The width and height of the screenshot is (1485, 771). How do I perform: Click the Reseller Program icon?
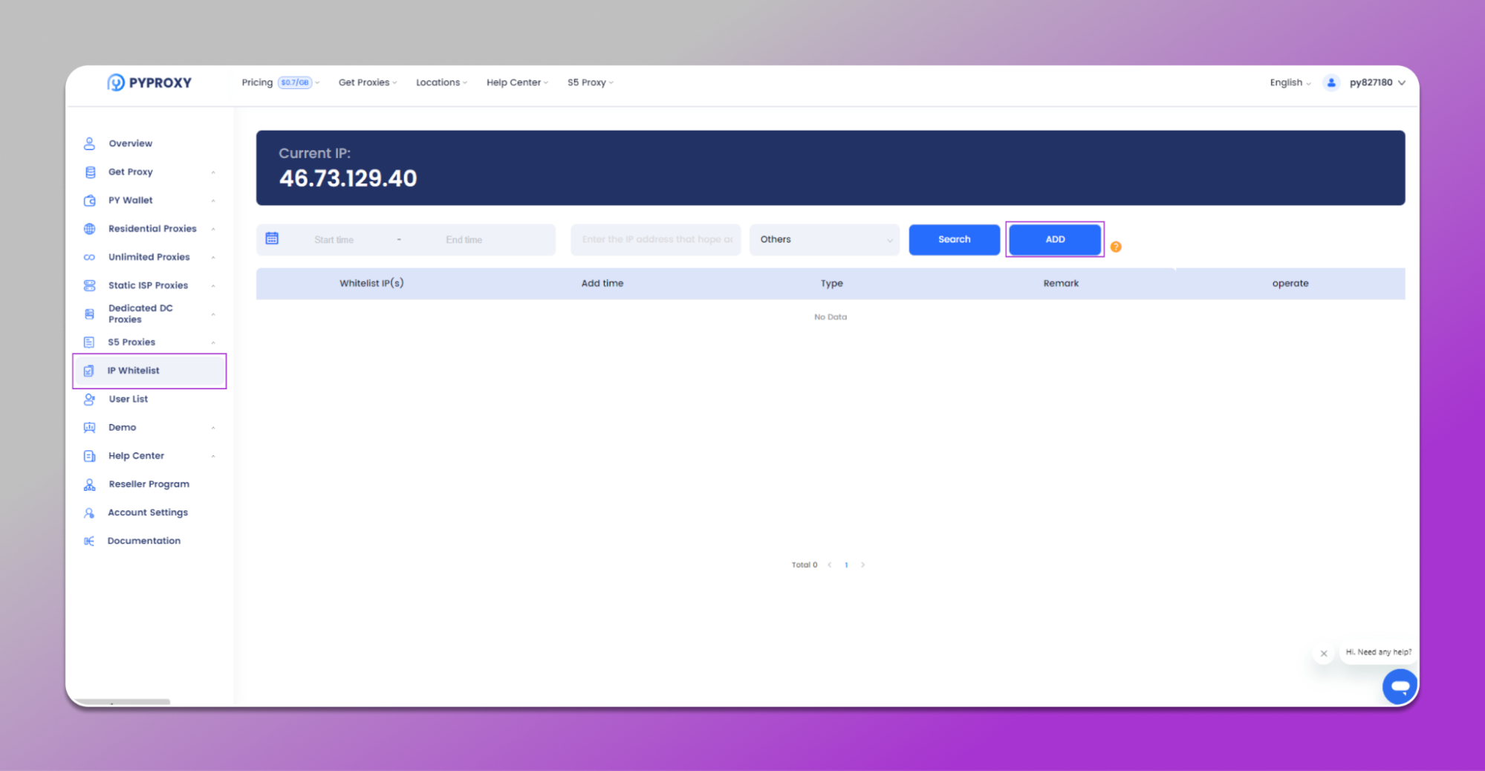coord(89,484)
